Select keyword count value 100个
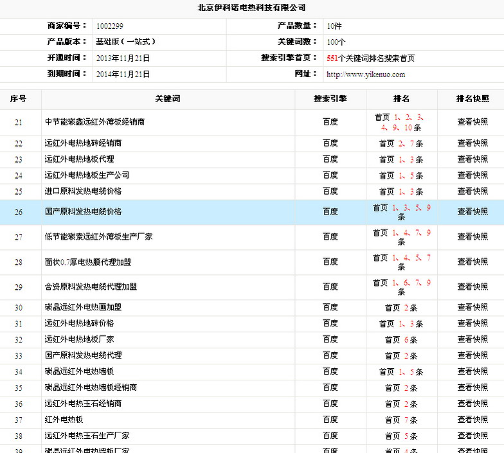Screen dimensions: 504x453 click(x=336, y=42)
